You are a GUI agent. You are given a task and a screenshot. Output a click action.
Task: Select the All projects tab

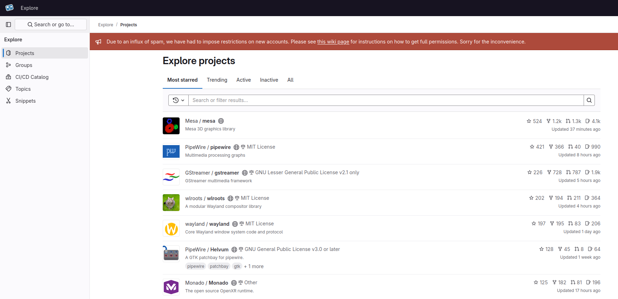(x=290, y=80)
